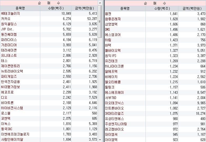The image size is (206, 142).
Task: Select the 주성엔지니어링 stock name
Action: coord(116,124)
